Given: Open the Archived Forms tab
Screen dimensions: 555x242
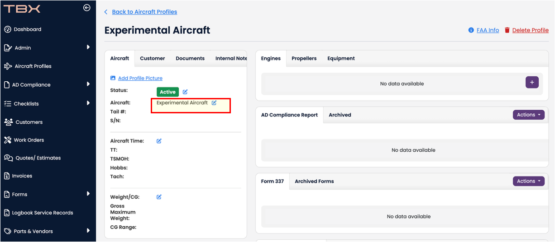Looking at the screenshot, I should pos(314,181).
